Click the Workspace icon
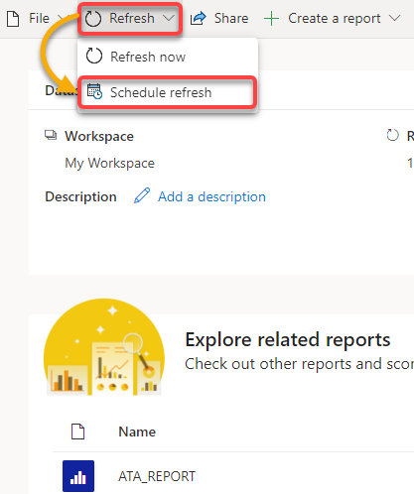Viewport: 414px width, 494px height. (x=51, y=135)
